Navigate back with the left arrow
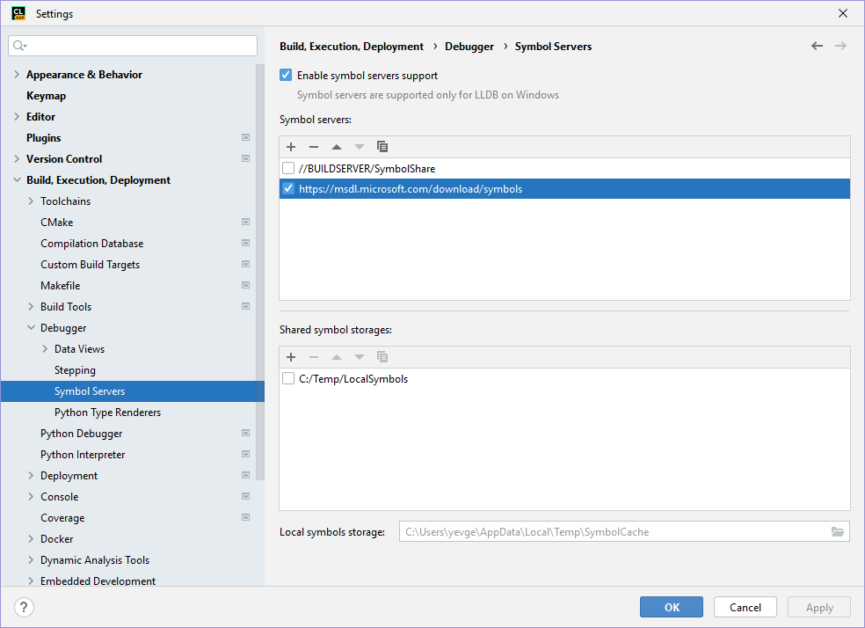Image resolution: width=865 pixels, height=628 pixels. 818,46
